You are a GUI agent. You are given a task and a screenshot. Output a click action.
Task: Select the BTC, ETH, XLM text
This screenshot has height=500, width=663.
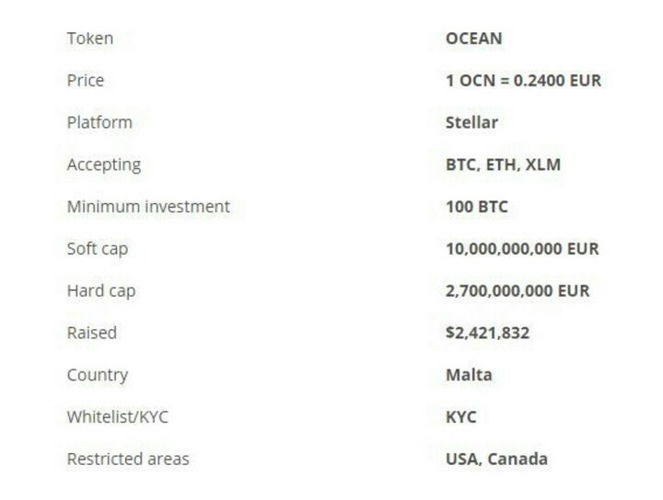point(503,165)
